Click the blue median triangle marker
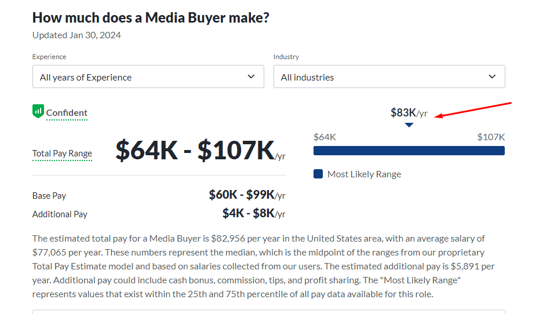 coord(409,125)
